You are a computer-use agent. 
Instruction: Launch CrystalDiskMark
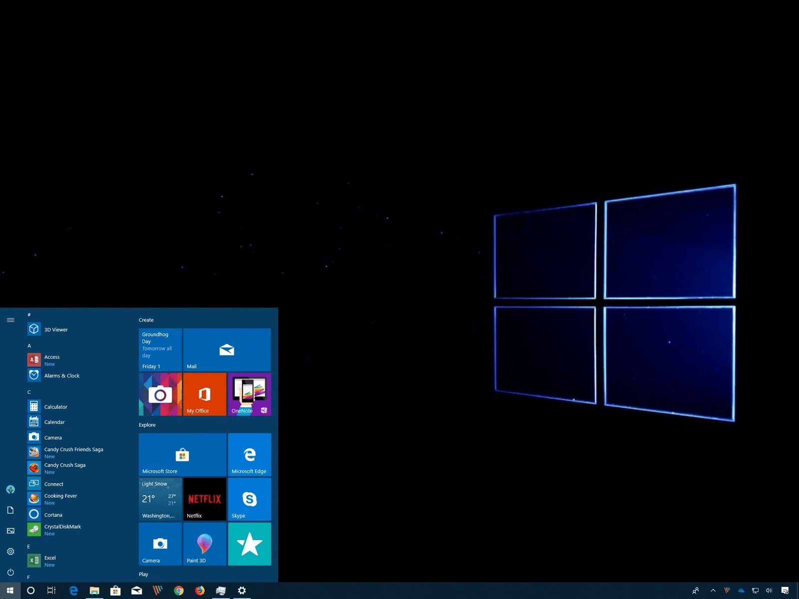[75, 530]
